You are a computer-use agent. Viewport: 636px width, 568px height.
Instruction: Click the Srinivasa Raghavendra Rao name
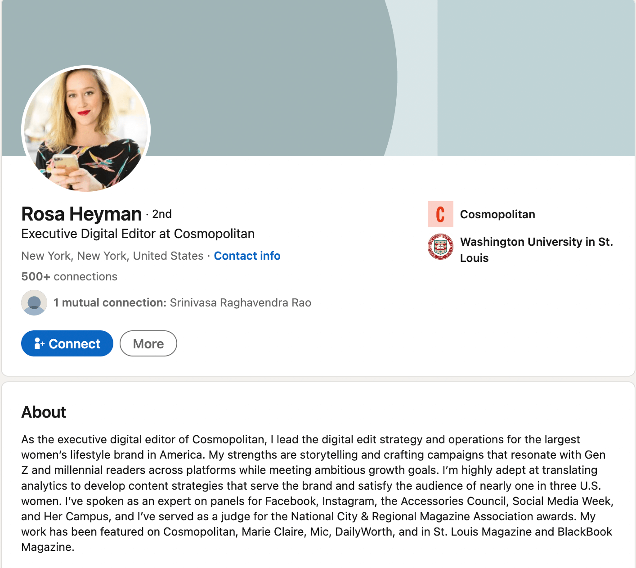click(x=241, y=302)
